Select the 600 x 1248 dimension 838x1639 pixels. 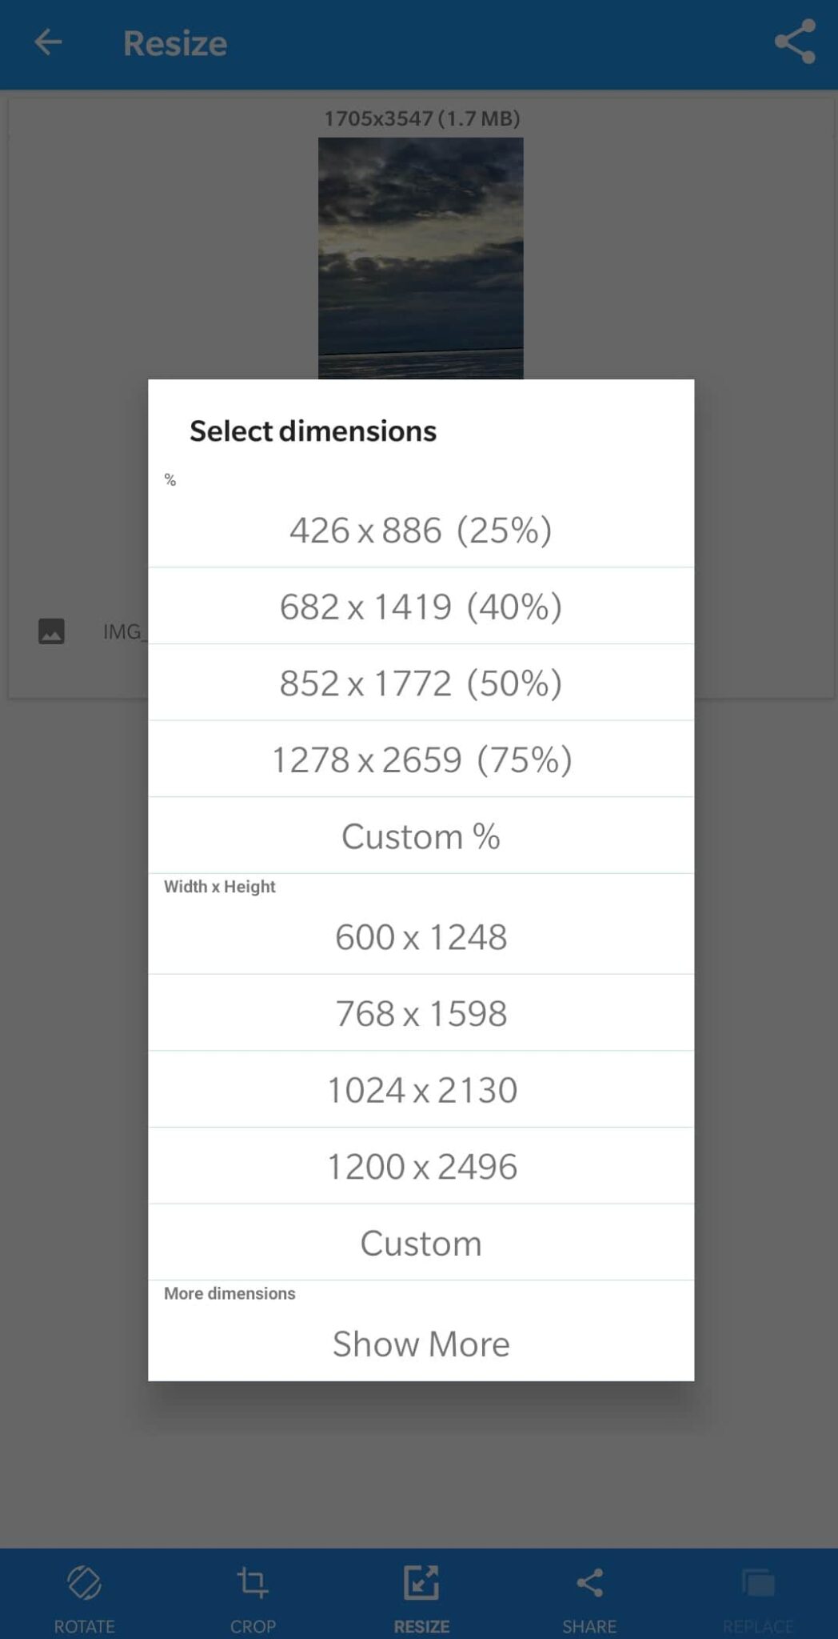pyautogui.click(x=420, y=936)
